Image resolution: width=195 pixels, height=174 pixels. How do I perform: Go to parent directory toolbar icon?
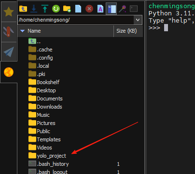23,9
